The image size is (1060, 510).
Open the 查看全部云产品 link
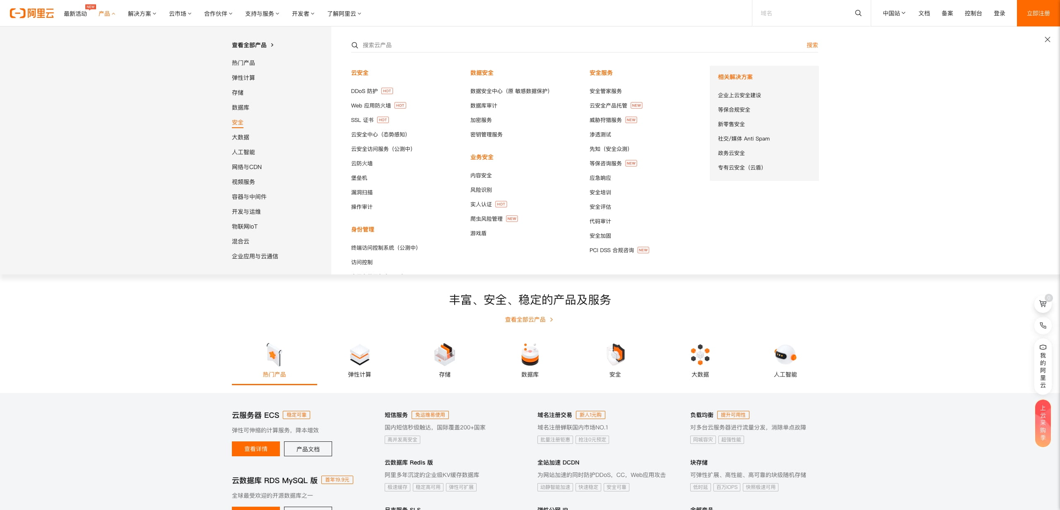529,319
